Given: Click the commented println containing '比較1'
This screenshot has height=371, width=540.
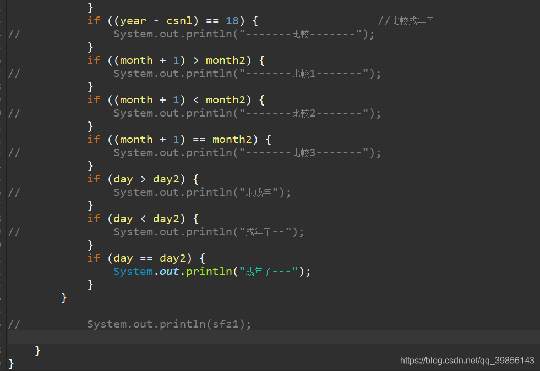Looking at the screenshot, I should point(247,74).
